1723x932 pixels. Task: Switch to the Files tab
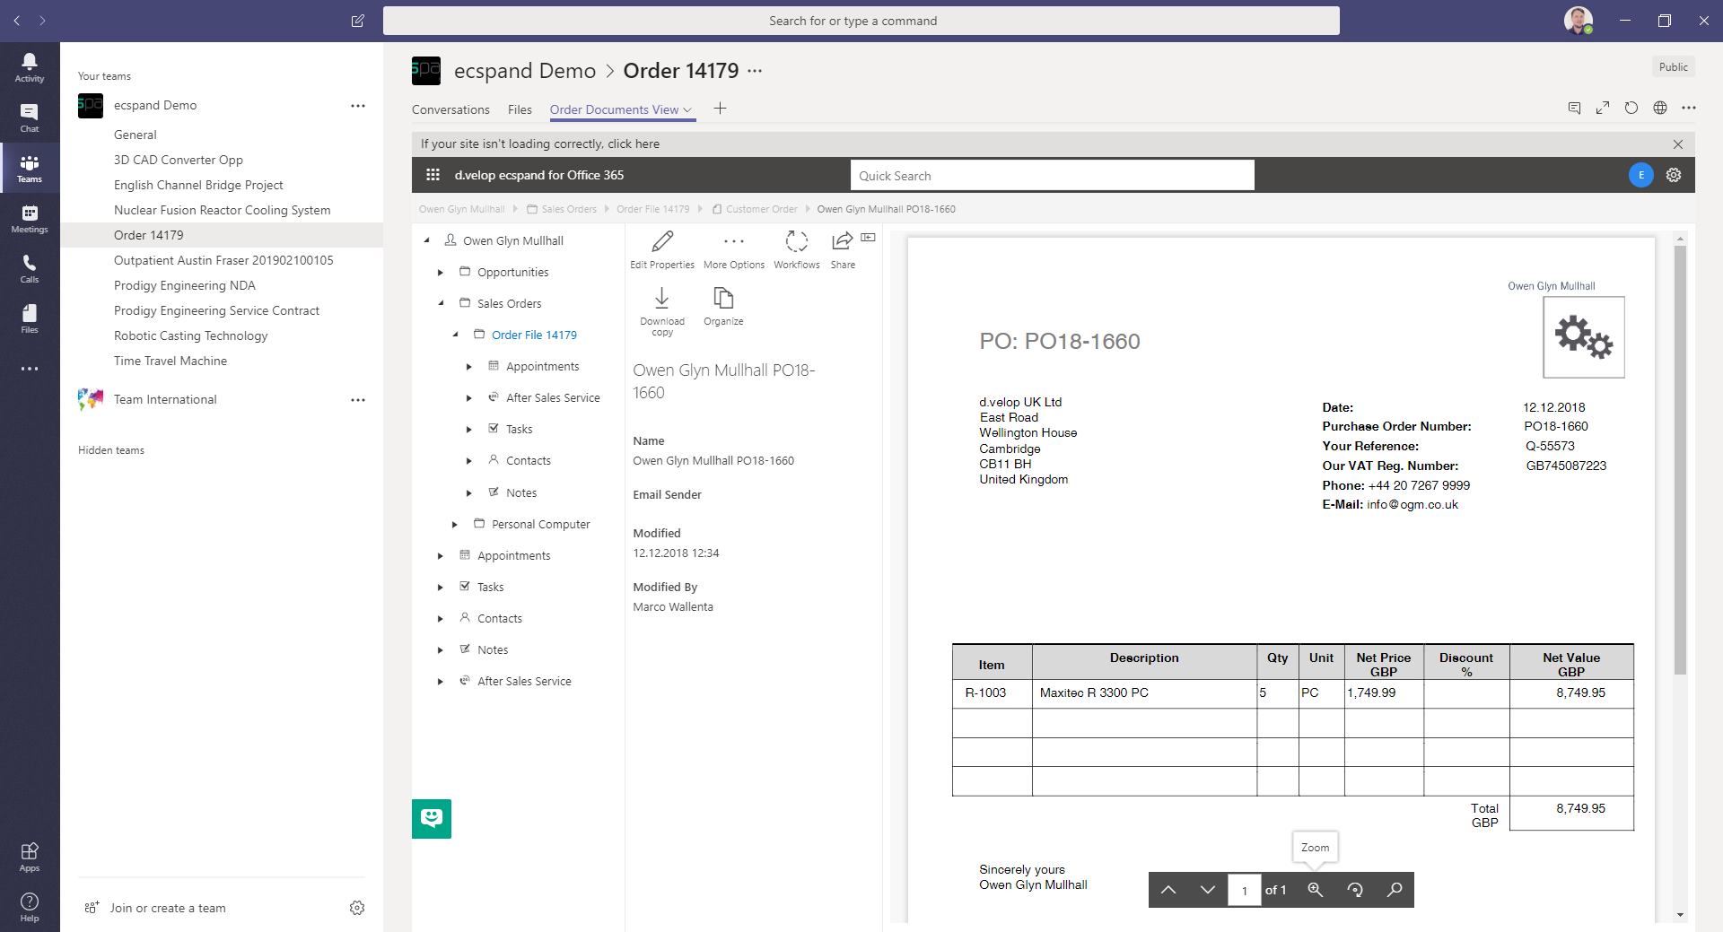520,109
